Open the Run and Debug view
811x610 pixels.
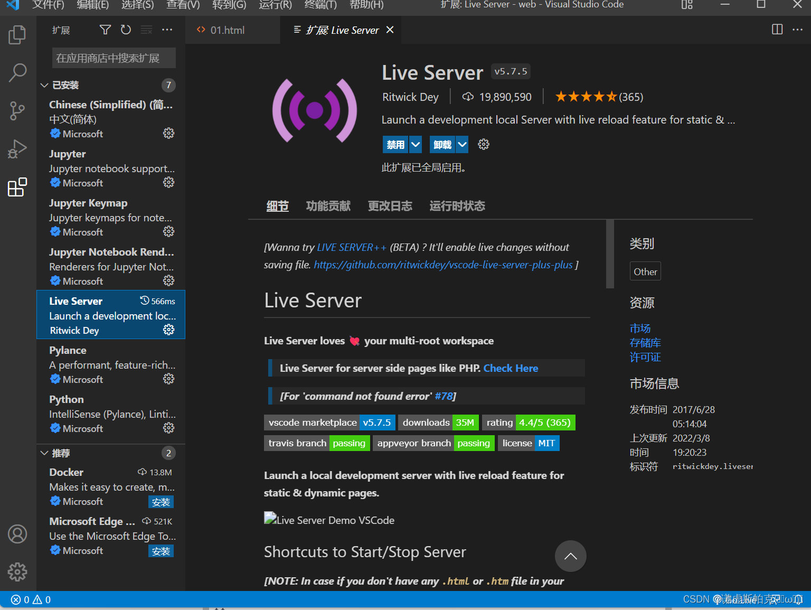pos(17,149)
